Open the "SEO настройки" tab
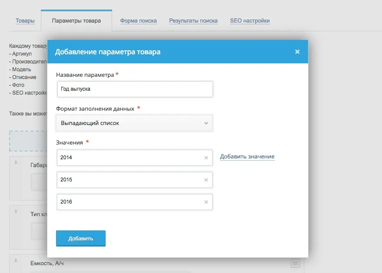The height and width of the screenshot is (273, 382). tap(250, 20)
